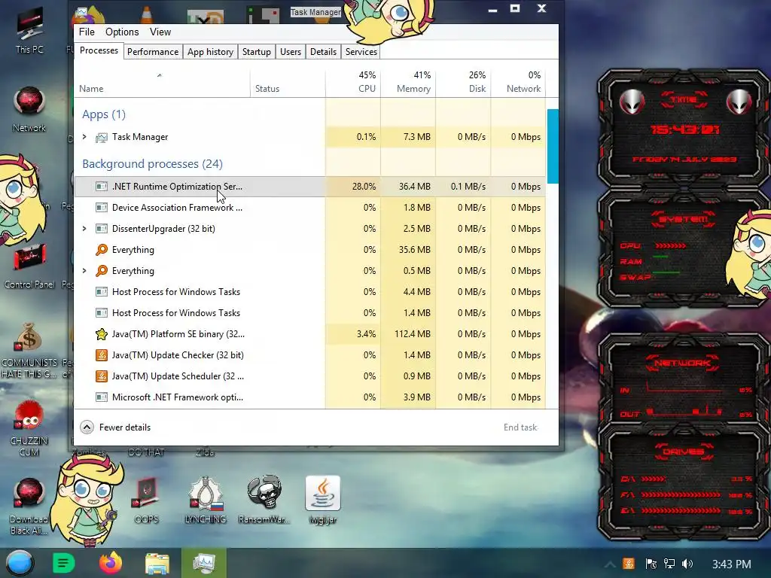
Task: Select the CHUZZIN CUM desktop icon
Action: coord(29,427)
